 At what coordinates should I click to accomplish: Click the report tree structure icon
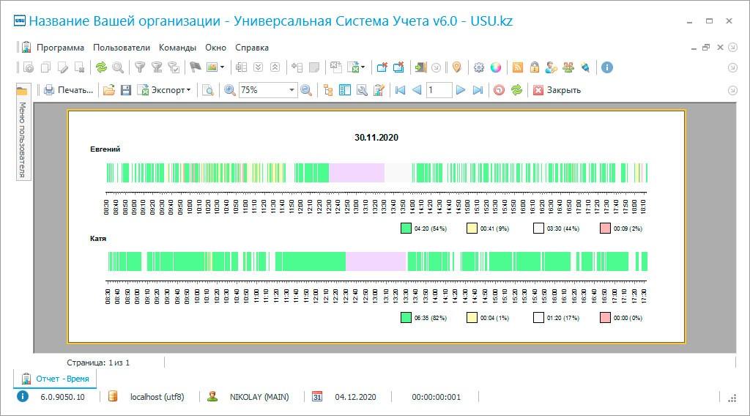(x=328, y=90)
